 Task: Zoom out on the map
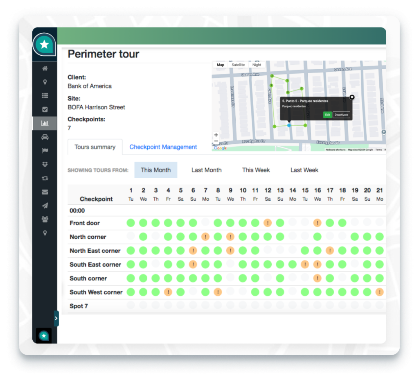216,141
